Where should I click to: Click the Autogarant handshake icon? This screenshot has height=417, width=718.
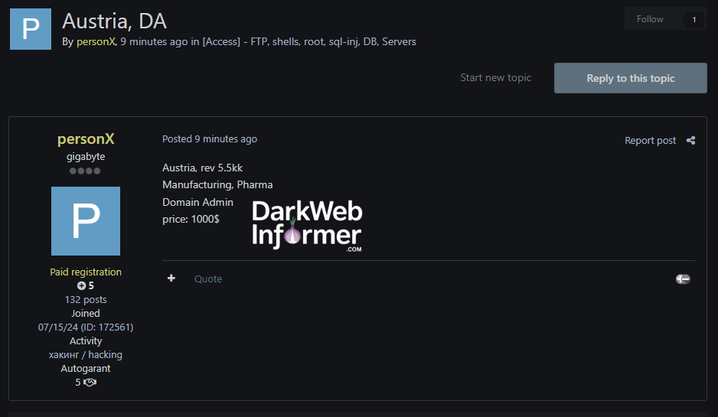pyautogui.click(x=90, y=383)
